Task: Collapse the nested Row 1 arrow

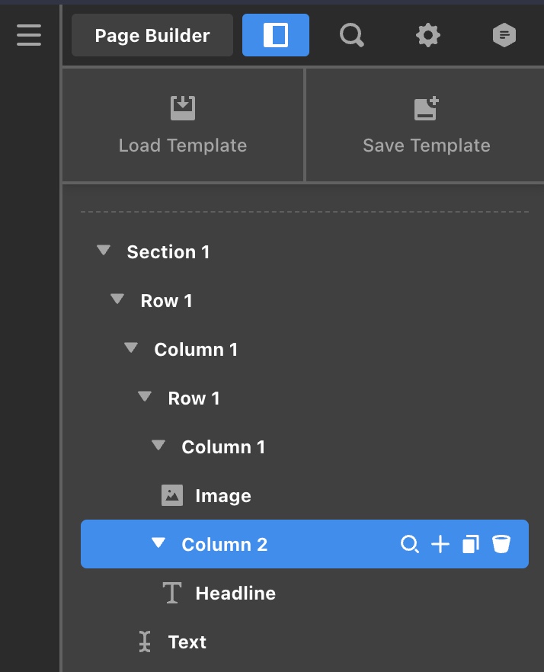Action: point(145,397)
